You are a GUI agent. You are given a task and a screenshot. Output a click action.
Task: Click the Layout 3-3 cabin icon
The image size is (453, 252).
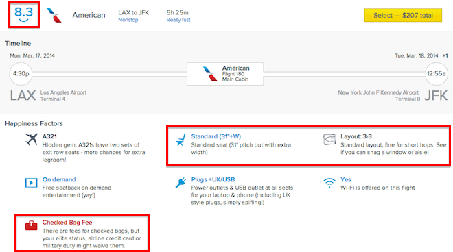pos(329,139)
